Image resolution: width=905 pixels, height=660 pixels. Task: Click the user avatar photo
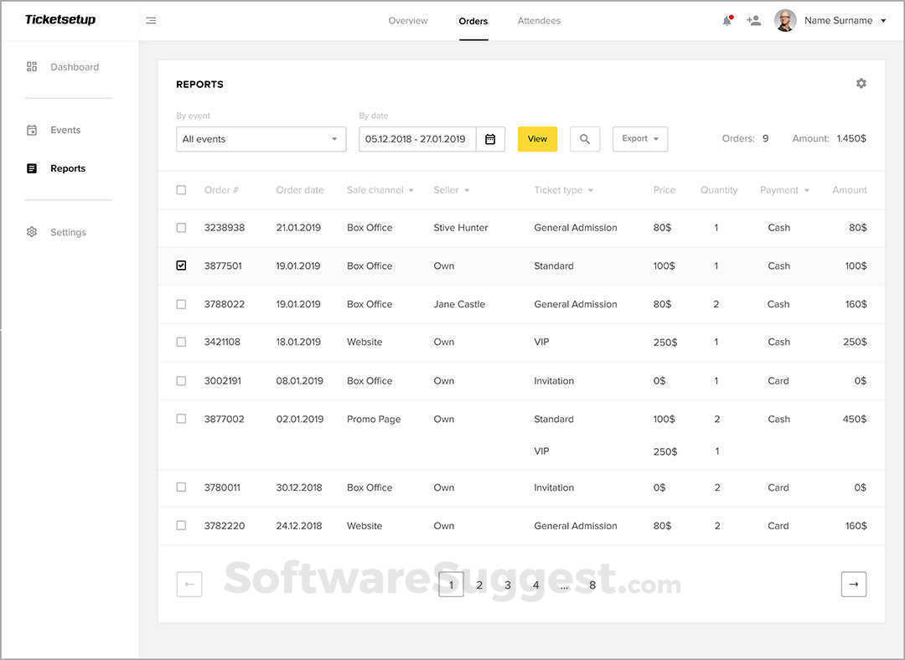pos(785,20)
